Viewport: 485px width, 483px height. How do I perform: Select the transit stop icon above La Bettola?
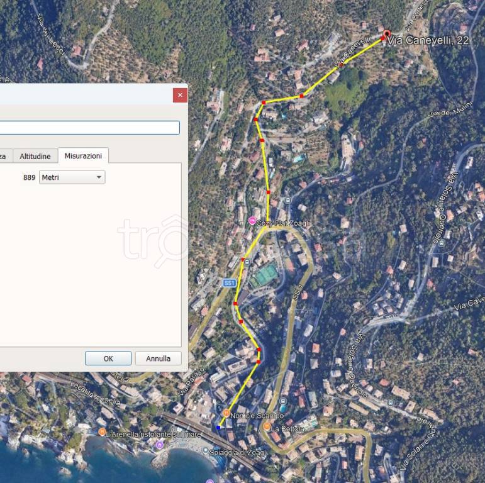point(282,401)
